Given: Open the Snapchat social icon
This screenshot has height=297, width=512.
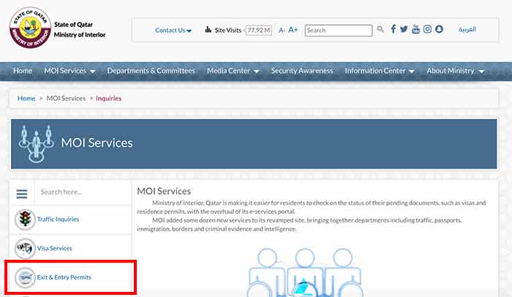Looking at the screenshot, I should click(x=439, y=29).
